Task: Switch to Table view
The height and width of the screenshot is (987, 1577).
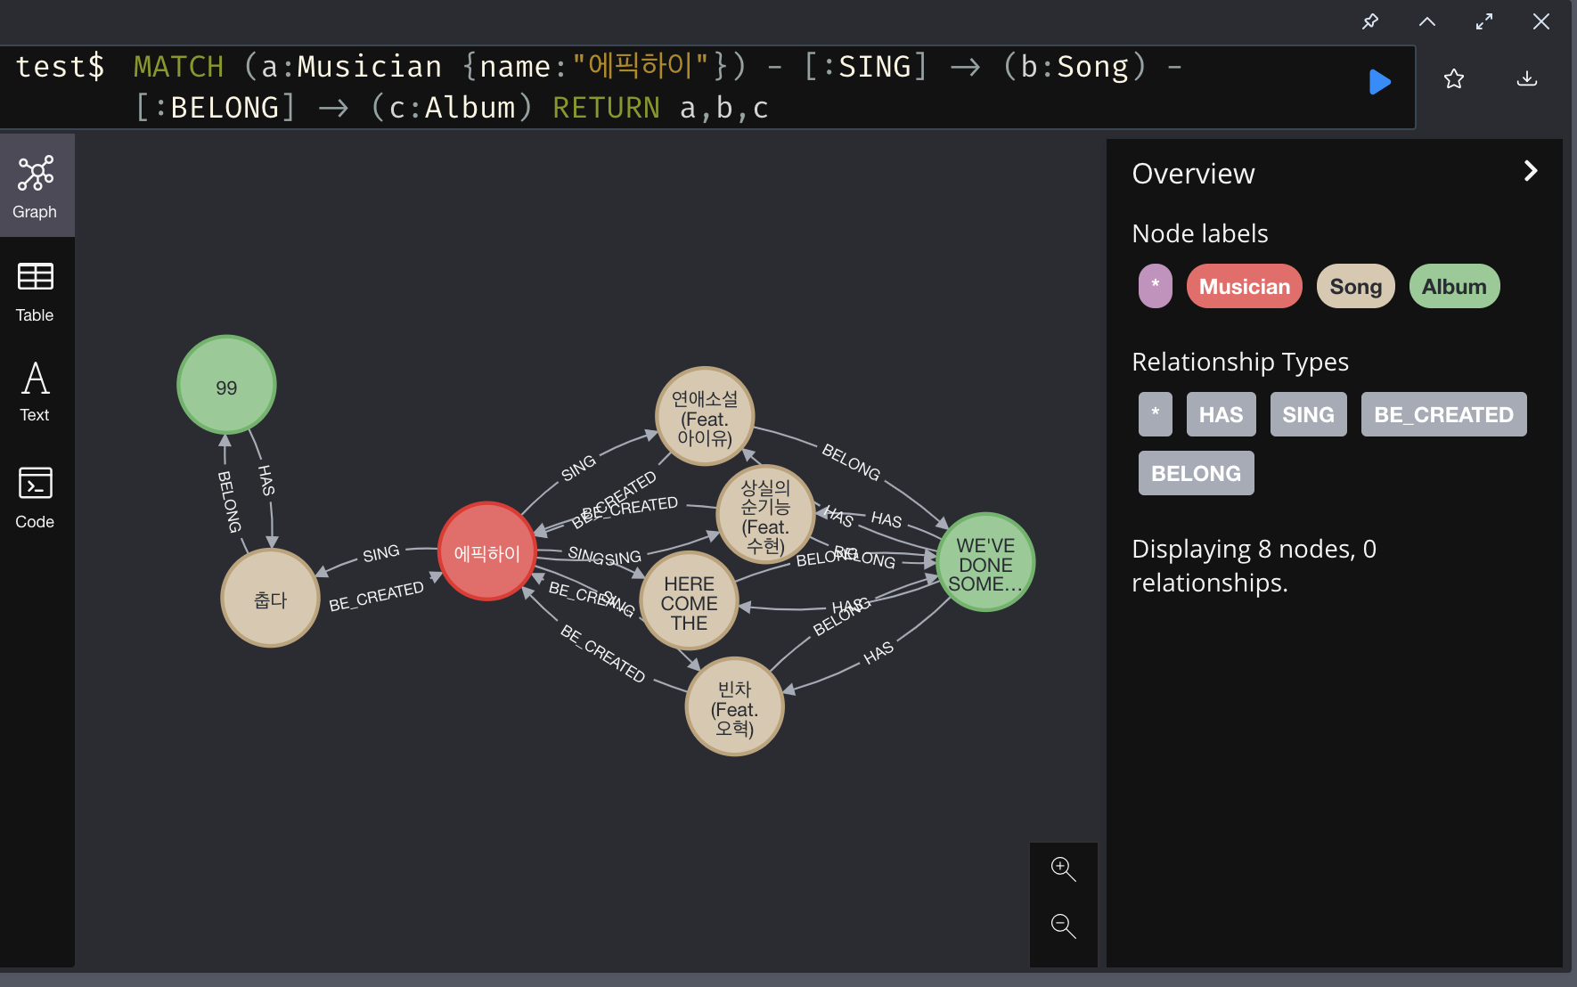Action: tap(36, 292)
